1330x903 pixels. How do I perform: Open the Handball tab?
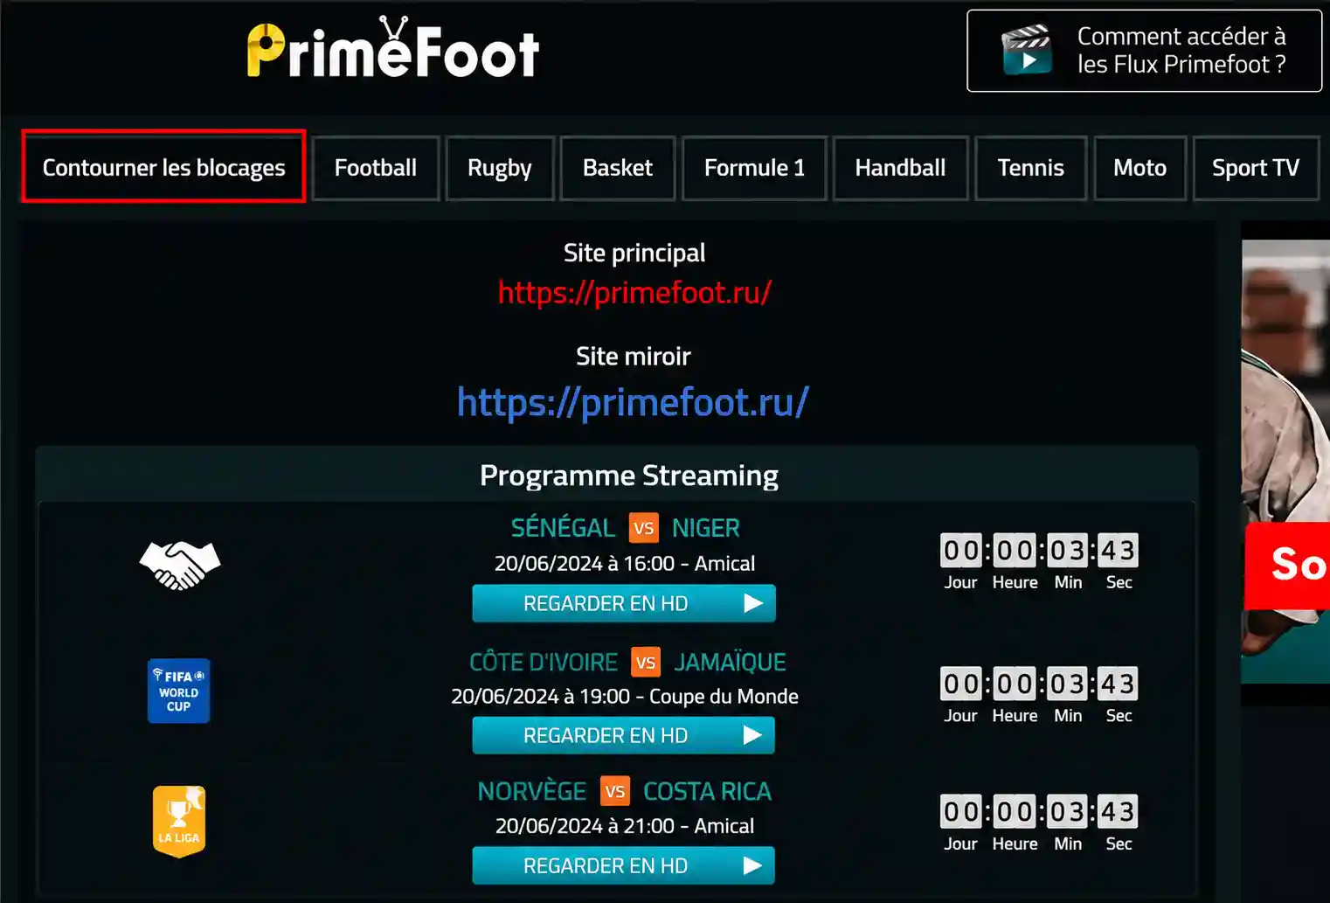pyautogui.click(x=900, y=168)
